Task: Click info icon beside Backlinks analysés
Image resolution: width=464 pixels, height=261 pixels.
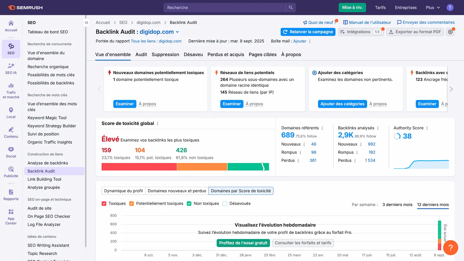Action: point(378,128)
